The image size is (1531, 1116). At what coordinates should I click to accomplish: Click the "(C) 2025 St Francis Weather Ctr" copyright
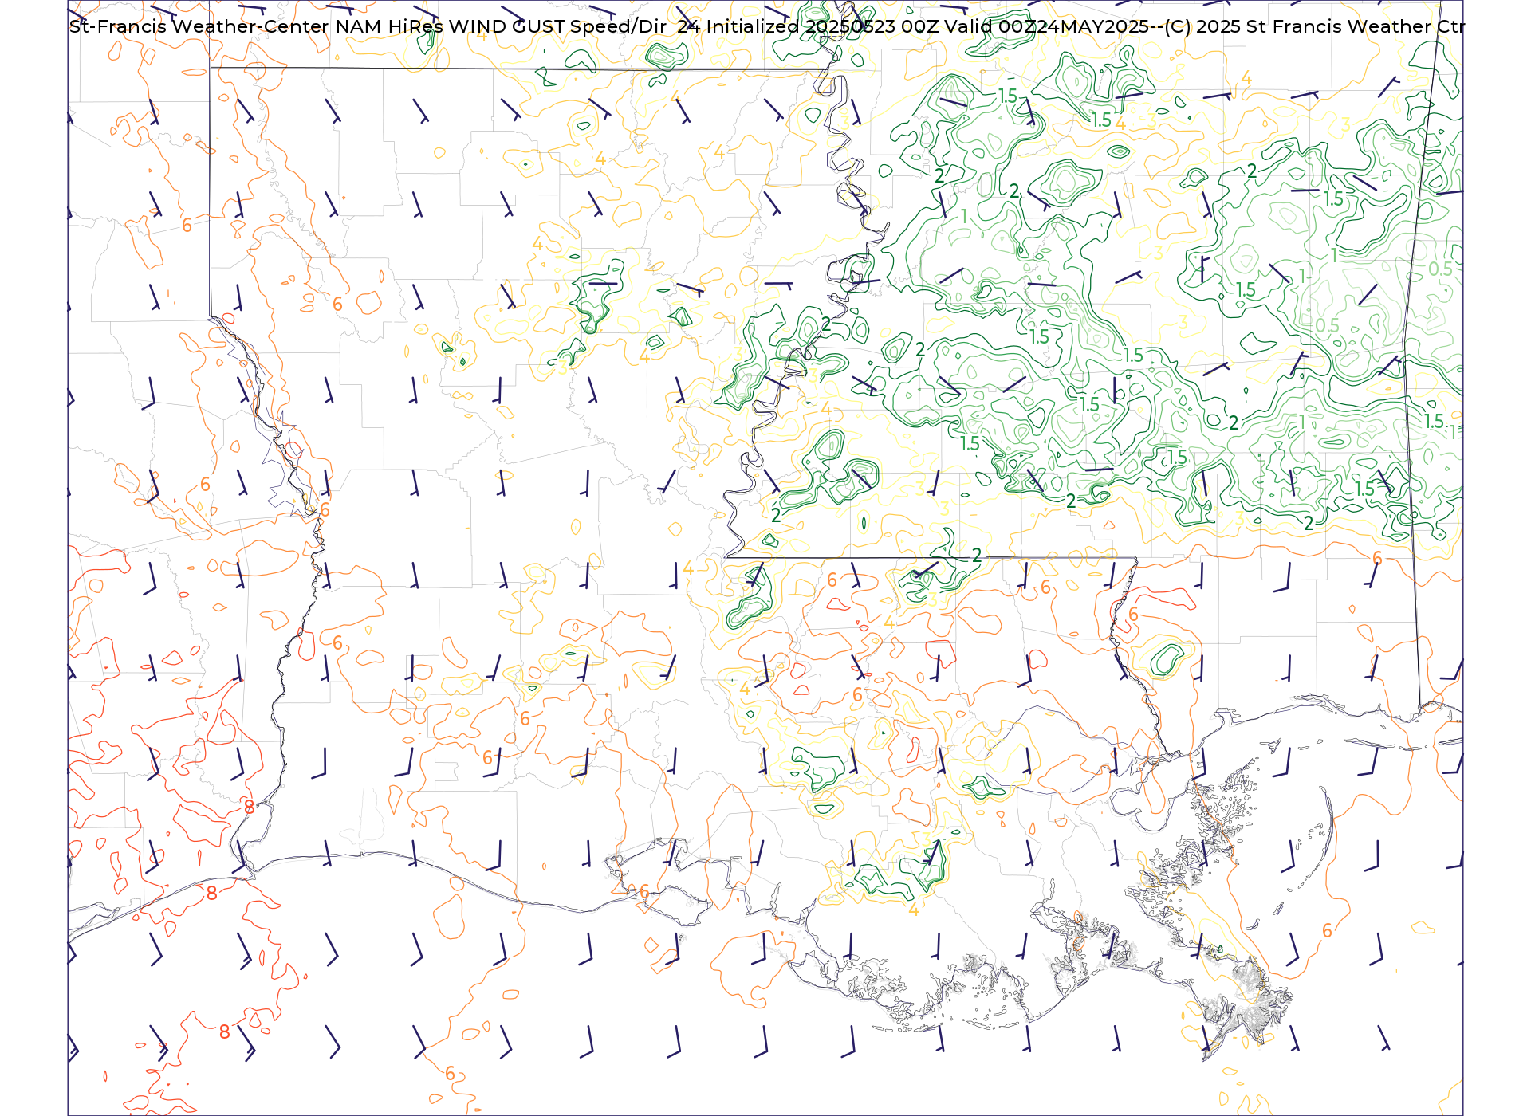[1314, 26]
